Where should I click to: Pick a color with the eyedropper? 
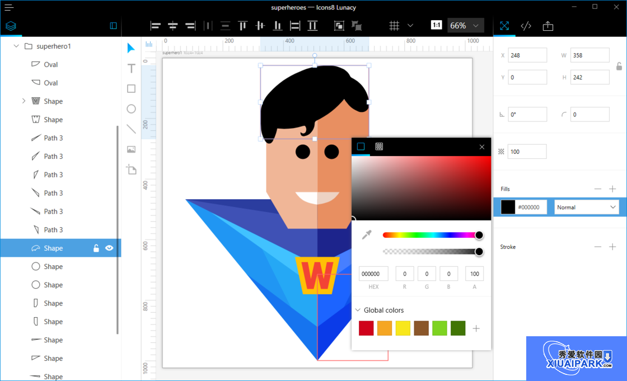coord(366,234)
